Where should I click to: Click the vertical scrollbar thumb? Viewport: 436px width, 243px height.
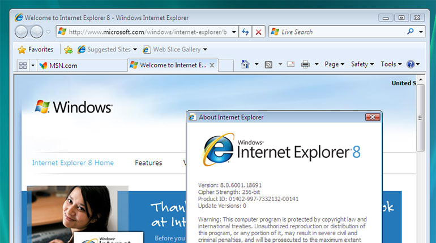(x=420, y=118)
